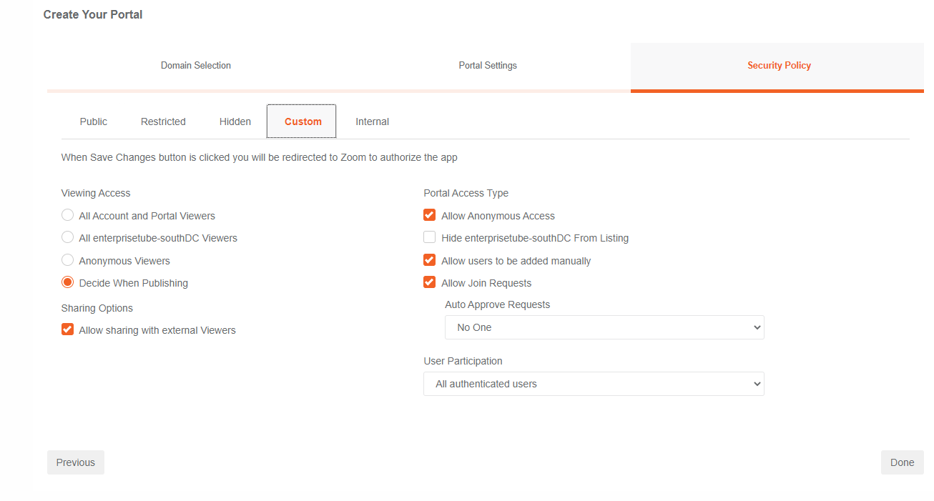The image size is (934, 501).
Task: Switch to the Restricted tab
Action: point(163,121)
